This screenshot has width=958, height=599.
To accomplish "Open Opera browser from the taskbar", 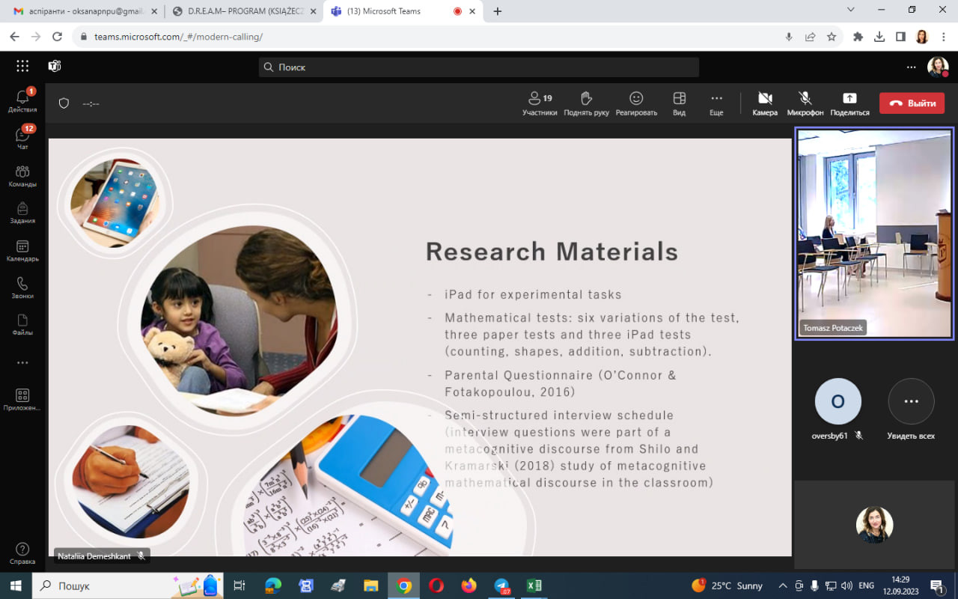I will point(436,586).
